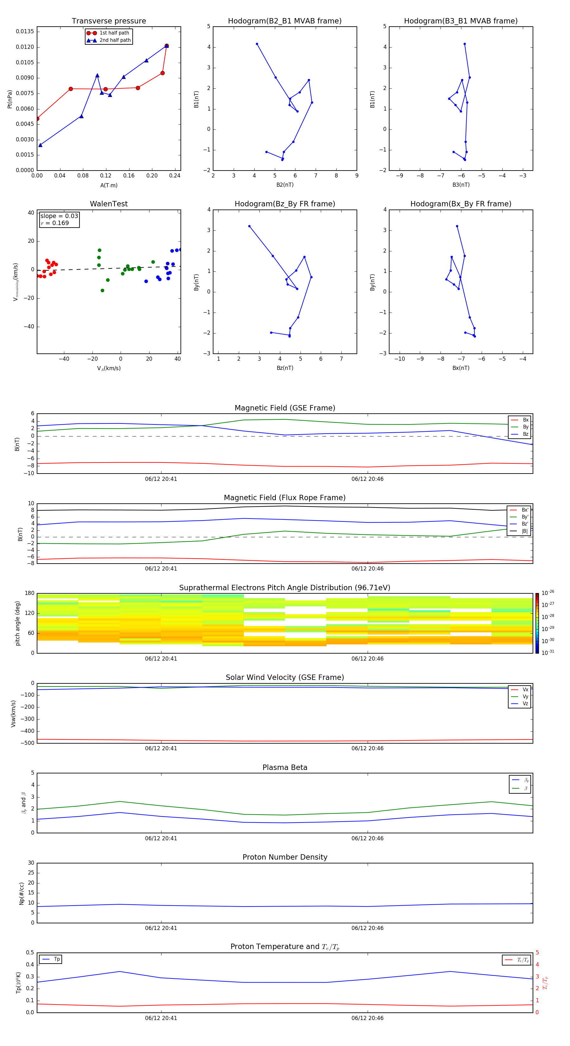Screen dimensions: 570x1046
Task: Click the "B2(nT)" axis label
Action: tap(285, 185)
